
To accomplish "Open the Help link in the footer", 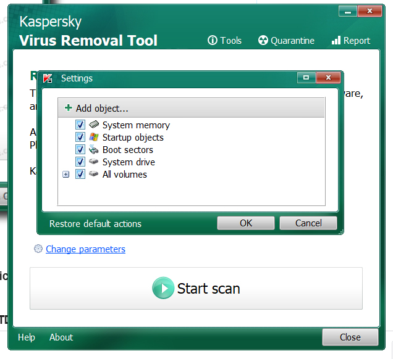I will (x=27, y=337).
